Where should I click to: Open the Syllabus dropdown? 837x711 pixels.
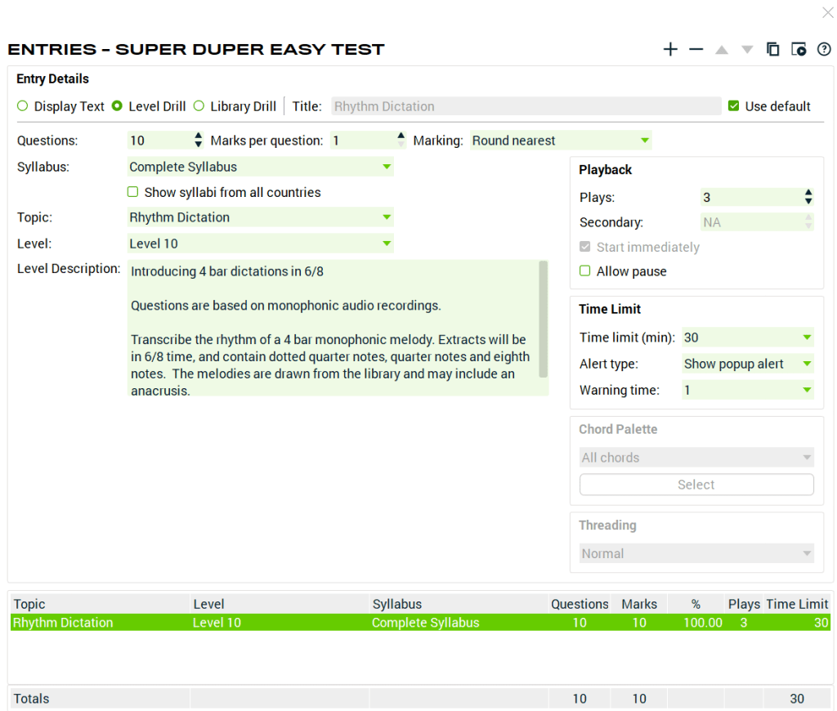[x=260, y=167]
